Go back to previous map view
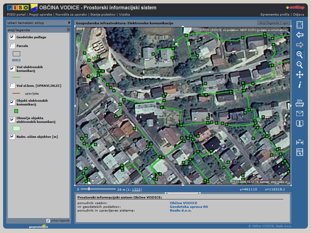Screen dimensions: 311x233 (x=299, y=35)
